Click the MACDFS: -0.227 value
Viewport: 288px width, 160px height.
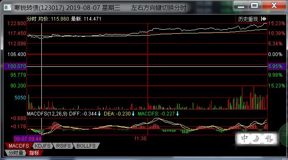tap(156, 114)
